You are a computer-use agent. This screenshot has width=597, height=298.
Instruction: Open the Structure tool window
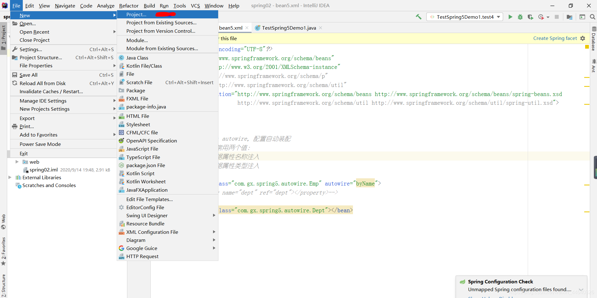[3, 285]
